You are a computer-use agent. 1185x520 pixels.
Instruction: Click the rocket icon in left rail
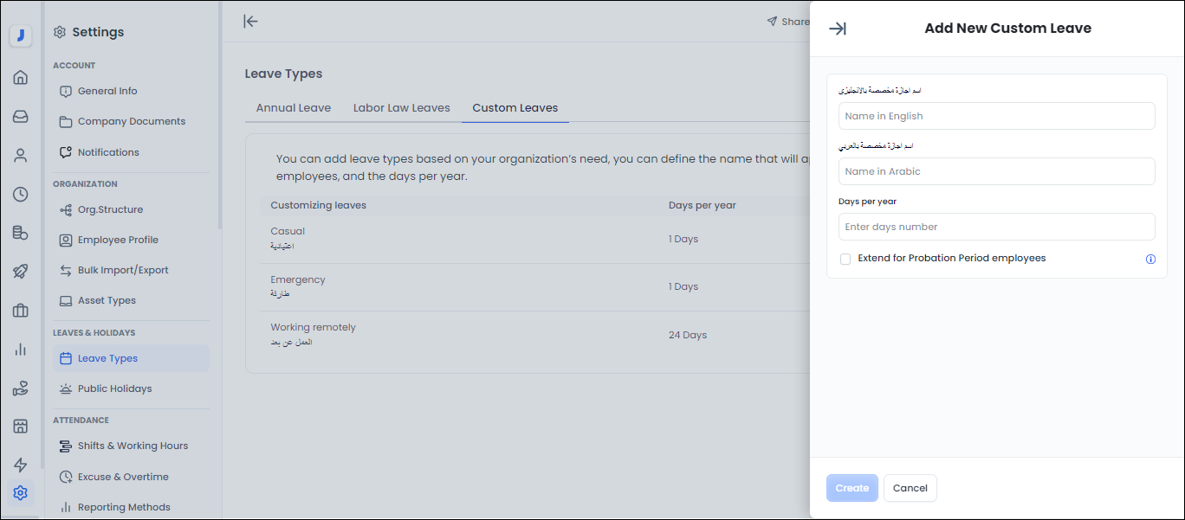21,271
